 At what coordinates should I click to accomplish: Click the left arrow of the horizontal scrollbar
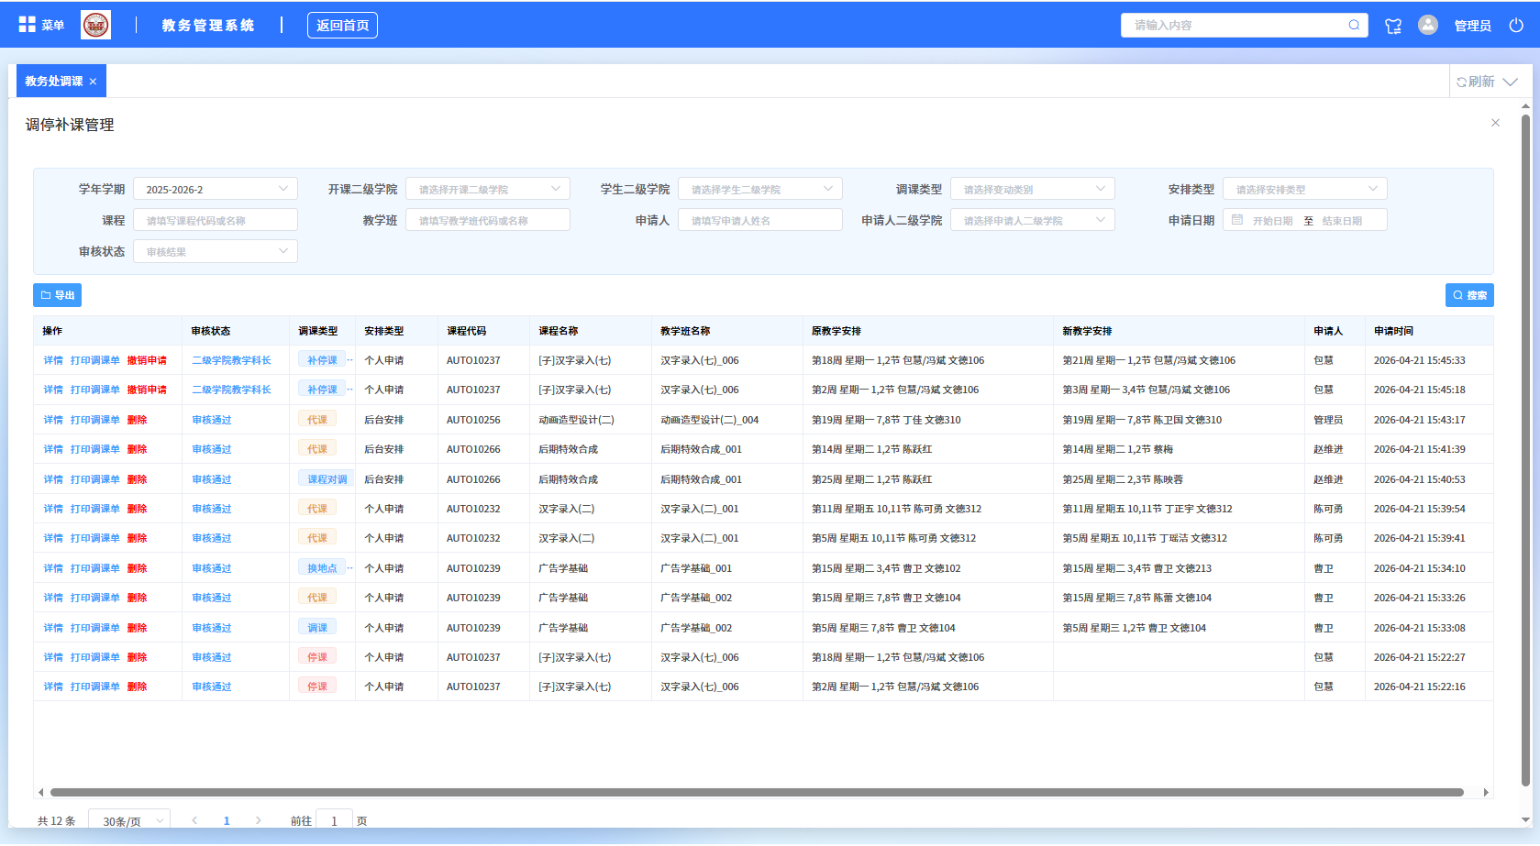[x=40, y=792]
